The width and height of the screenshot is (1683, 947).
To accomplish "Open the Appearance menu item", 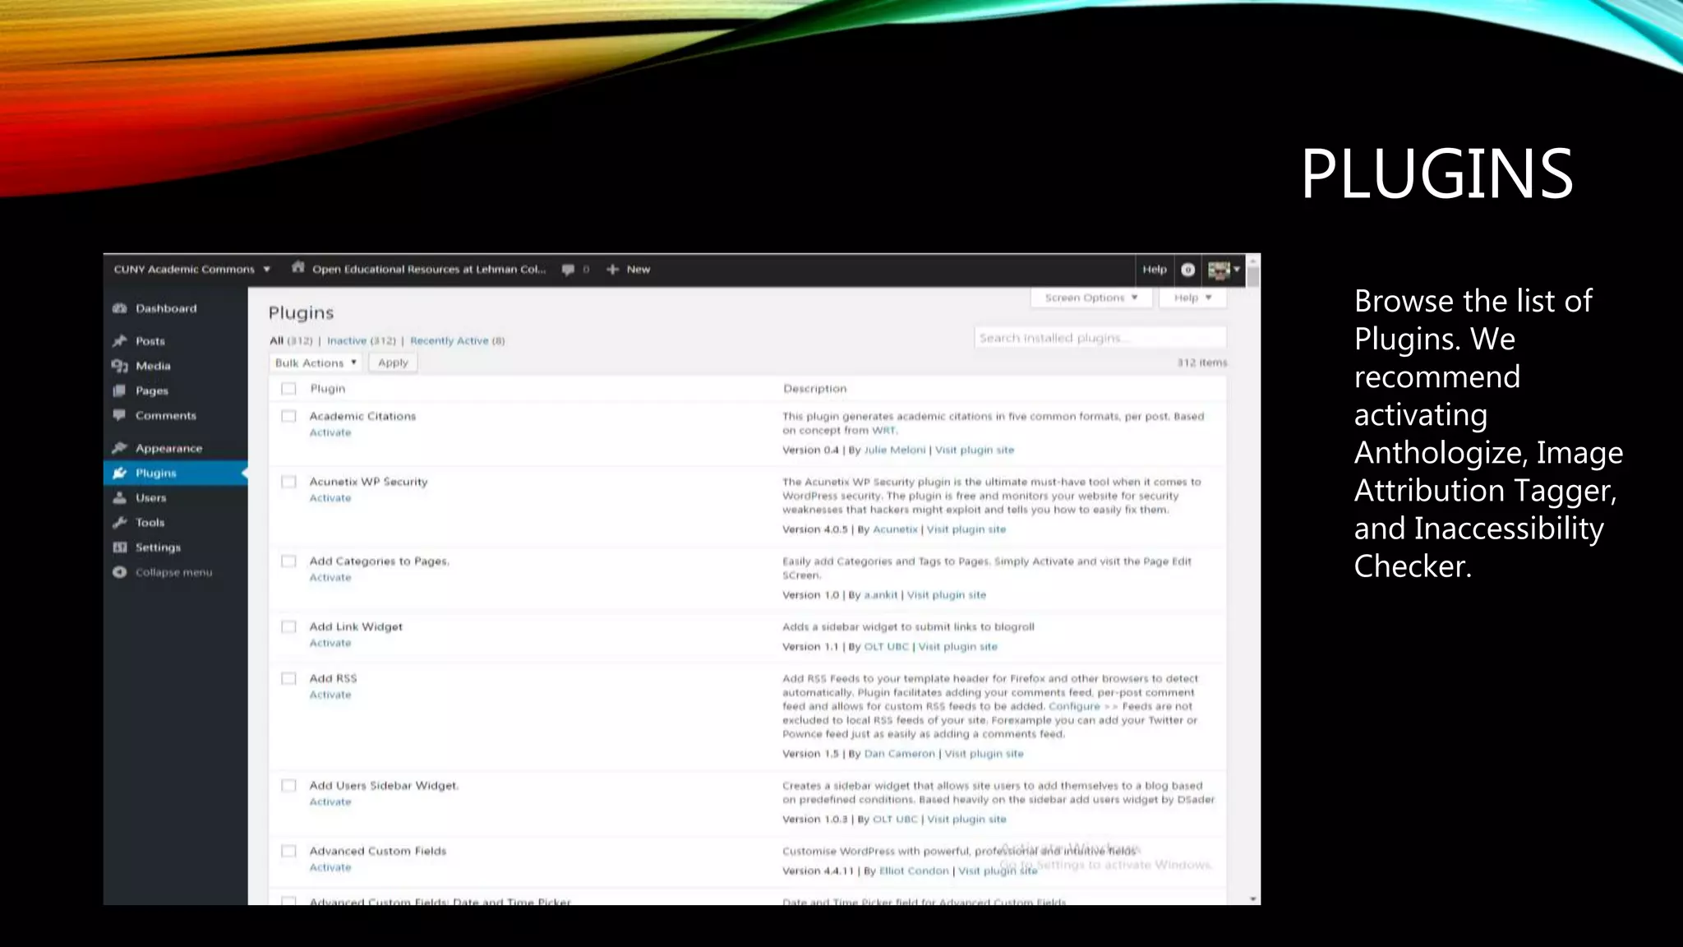I will (x=168, y=448).
